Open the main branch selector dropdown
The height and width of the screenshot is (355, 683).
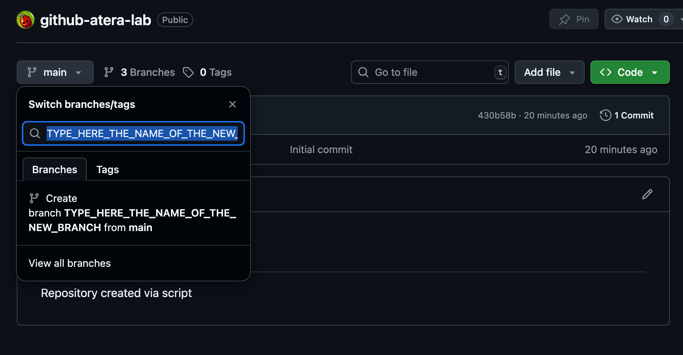point(55,72)
